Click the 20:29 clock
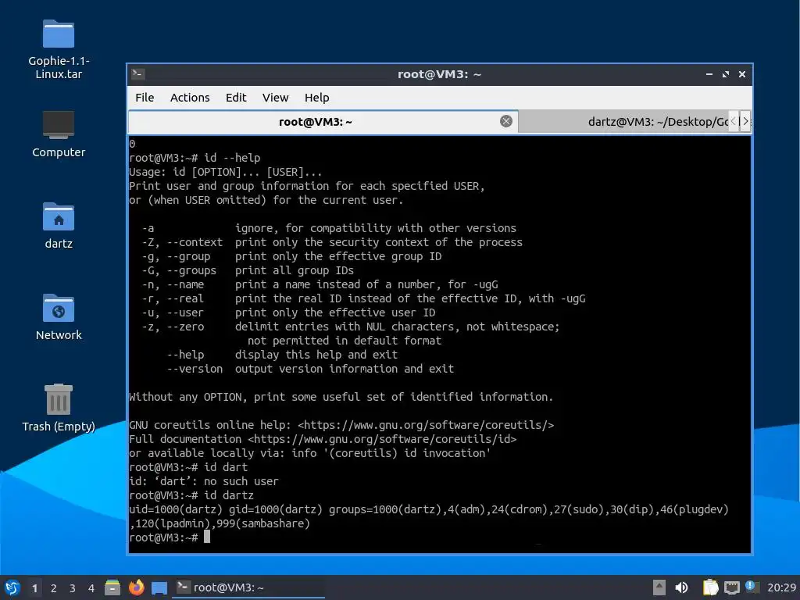This screenshot has height=600, width=800. [781, 587]
